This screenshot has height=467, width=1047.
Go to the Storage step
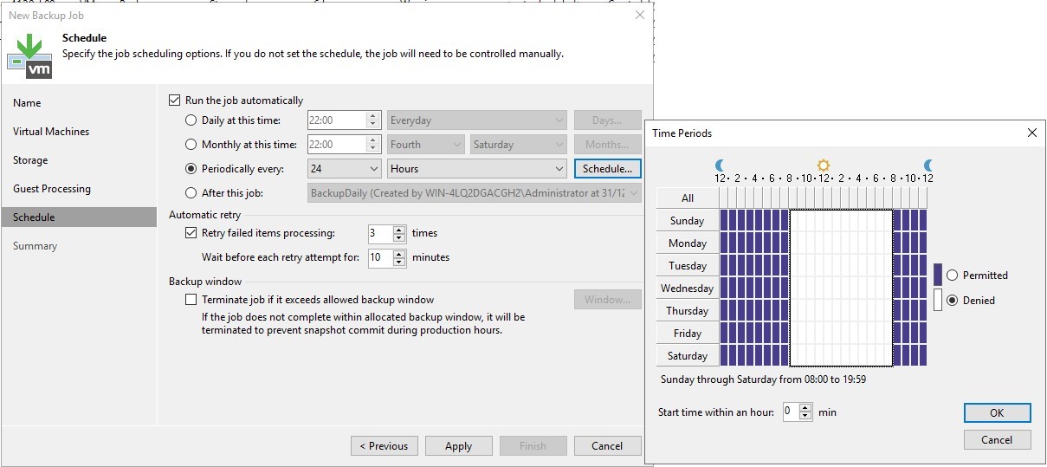(30, 160)
